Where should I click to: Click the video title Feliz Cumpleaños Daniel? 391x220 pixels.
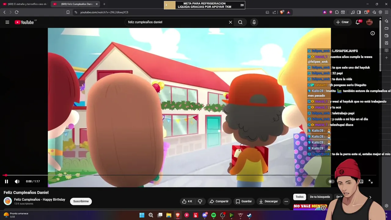coord(26,193)
